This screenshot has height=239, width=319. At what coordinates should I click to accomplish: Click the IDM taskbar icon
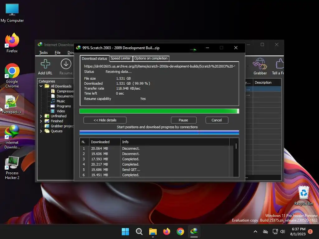coord(194,232)
